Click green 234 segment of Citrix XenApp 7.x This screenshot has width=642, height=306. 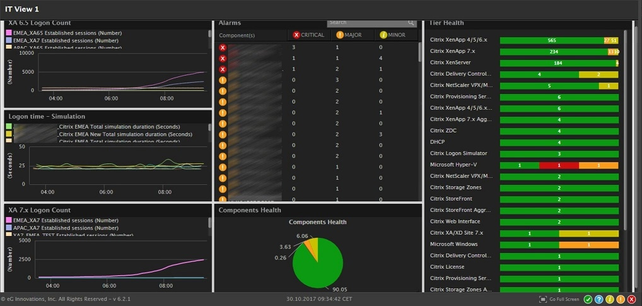[554, 52]
